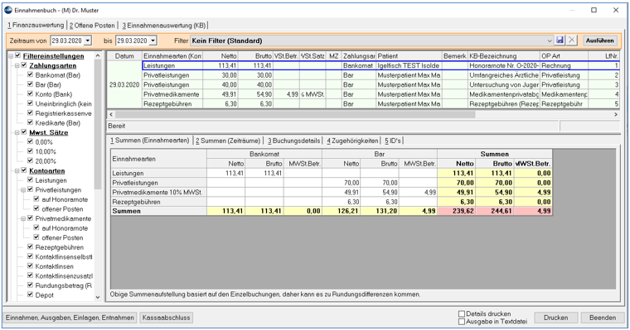This screenshot has width=630, height=330.
Task: Select the 2 Summen (Zeiträume) tab
Action: point(228,141)
